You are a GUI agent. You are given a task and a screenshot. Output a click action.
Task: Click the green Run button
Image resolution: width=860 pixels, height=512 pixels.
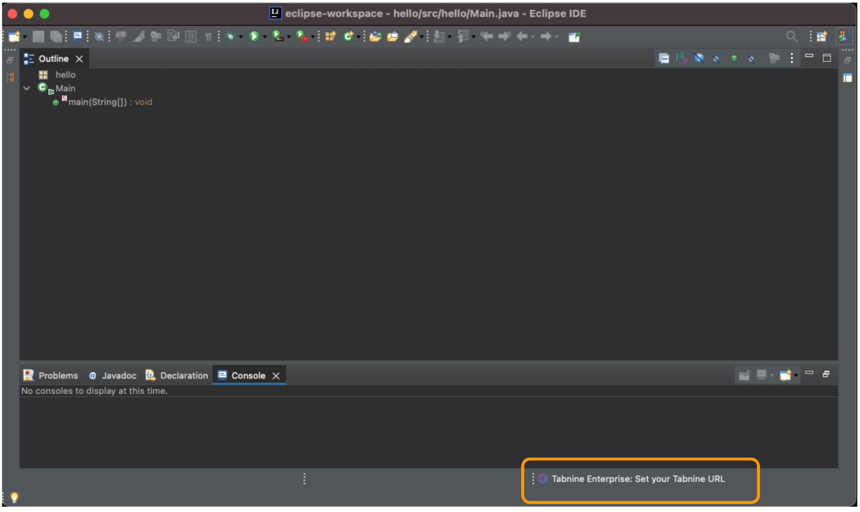coord(254,36)
